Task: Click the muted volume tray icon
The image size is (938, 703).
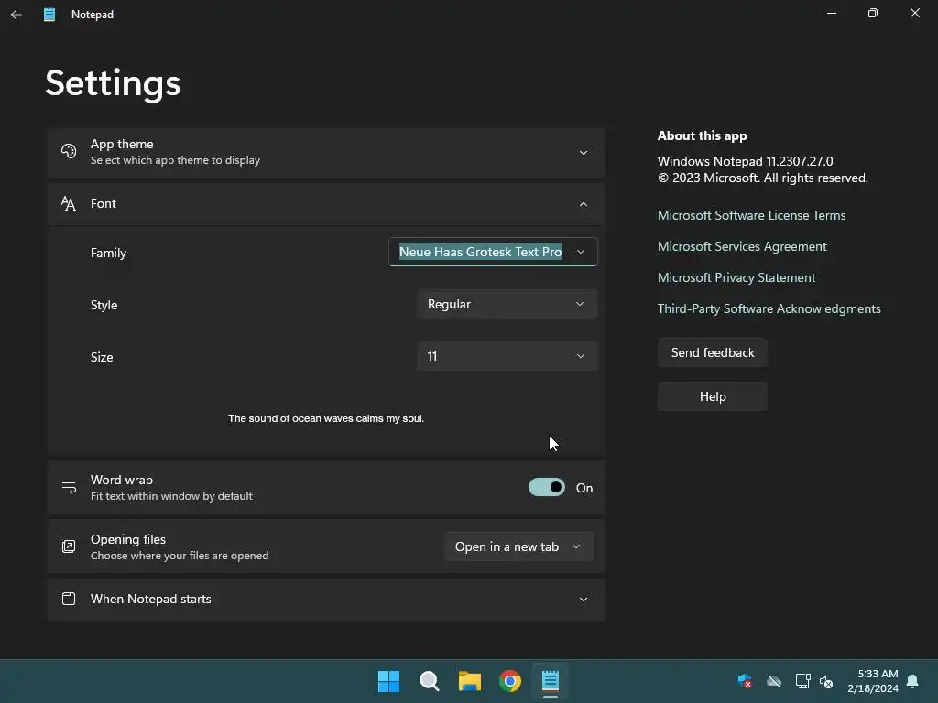Action: coord(826,681)
